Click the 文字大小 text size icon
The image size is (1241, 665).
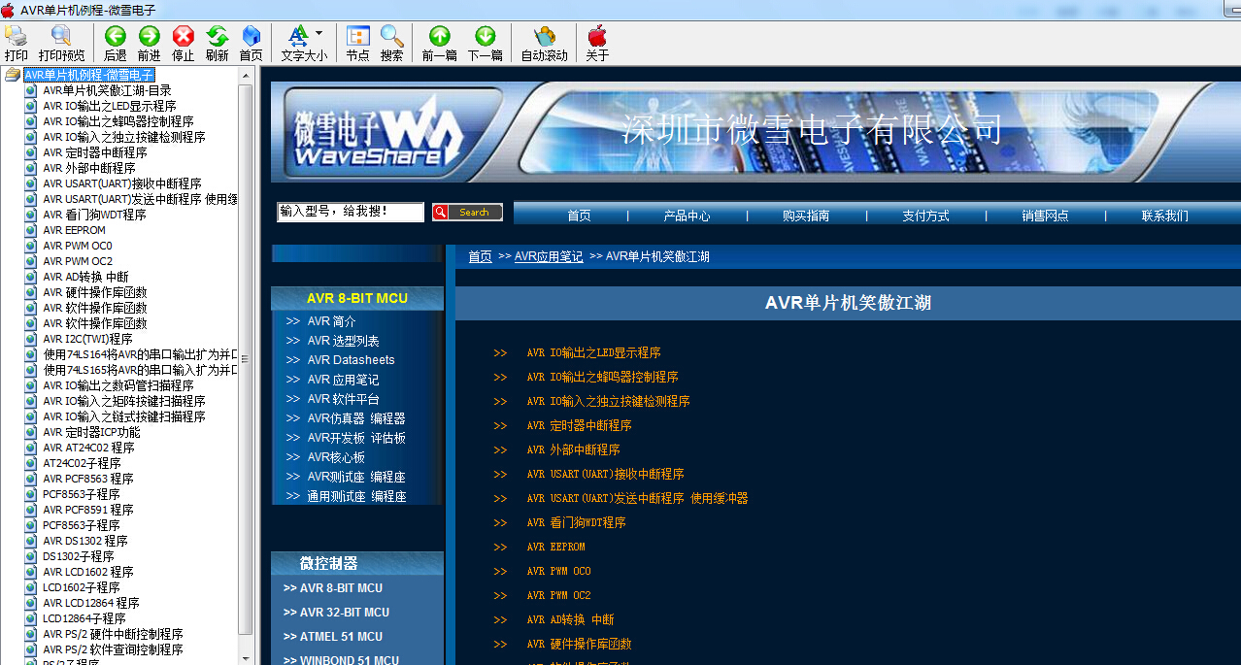click(298, 36)
